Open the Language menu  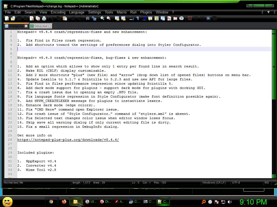[x=77, y=12]
